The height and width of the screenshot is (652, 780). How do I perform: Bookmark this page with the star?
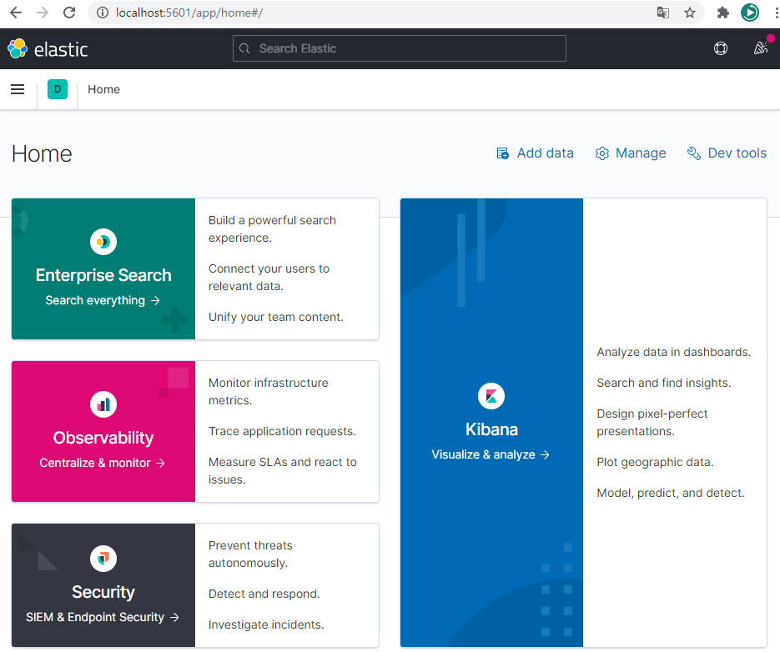(689, 13)
